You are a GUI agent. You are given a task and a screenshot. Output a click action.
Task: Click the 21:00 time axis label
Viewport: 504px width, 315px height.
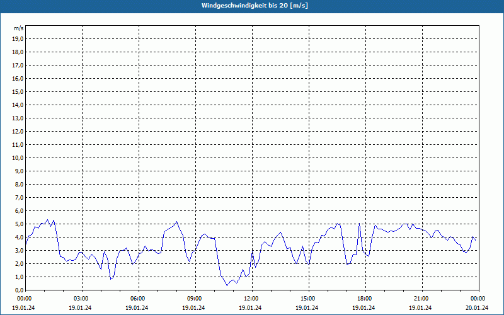click(422, 299)
